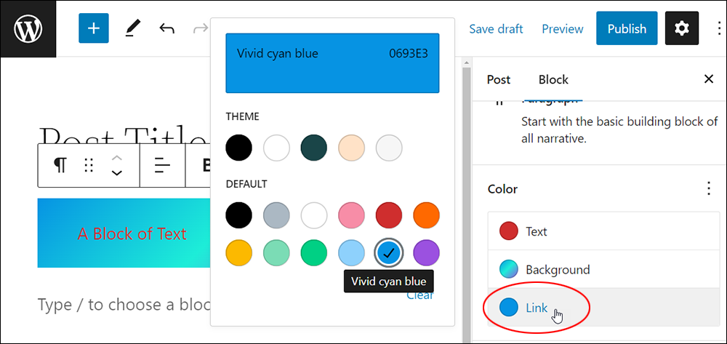Pick the default vivid orange swatch
The height and width of the screenshot is (344, 727).
coord(426,215)
